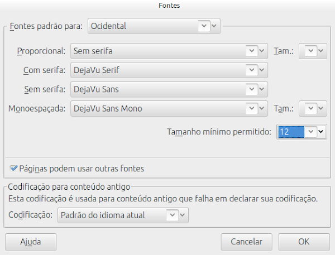Click the chevron icon beside DejaVu Serif

point(261,70)
